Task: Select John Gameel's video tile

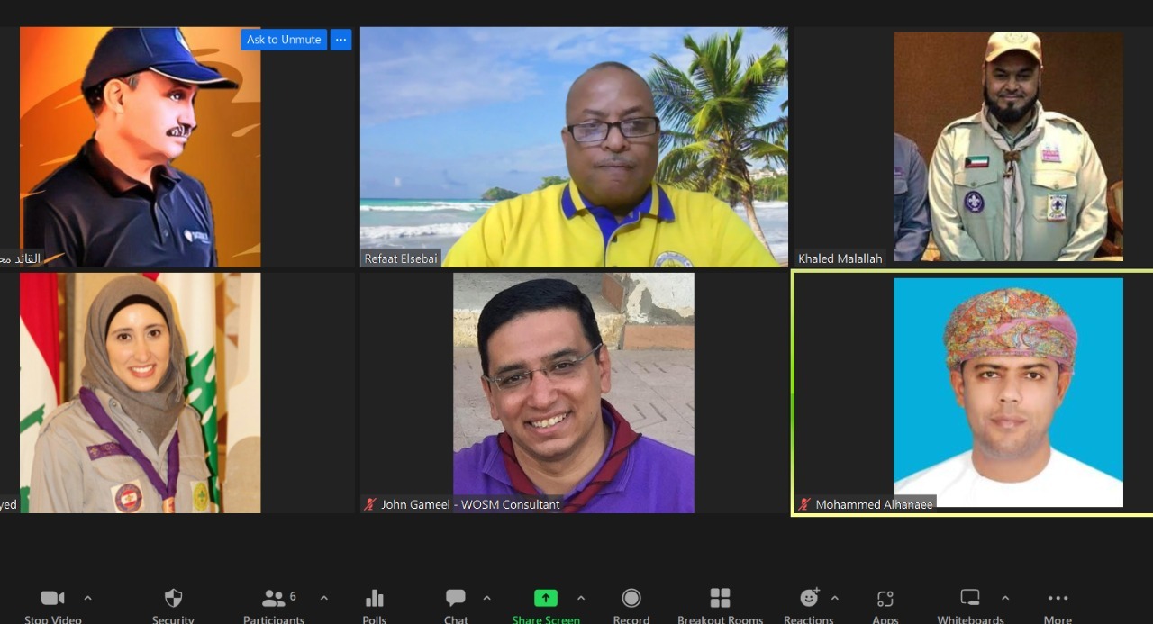Action: 573,393
